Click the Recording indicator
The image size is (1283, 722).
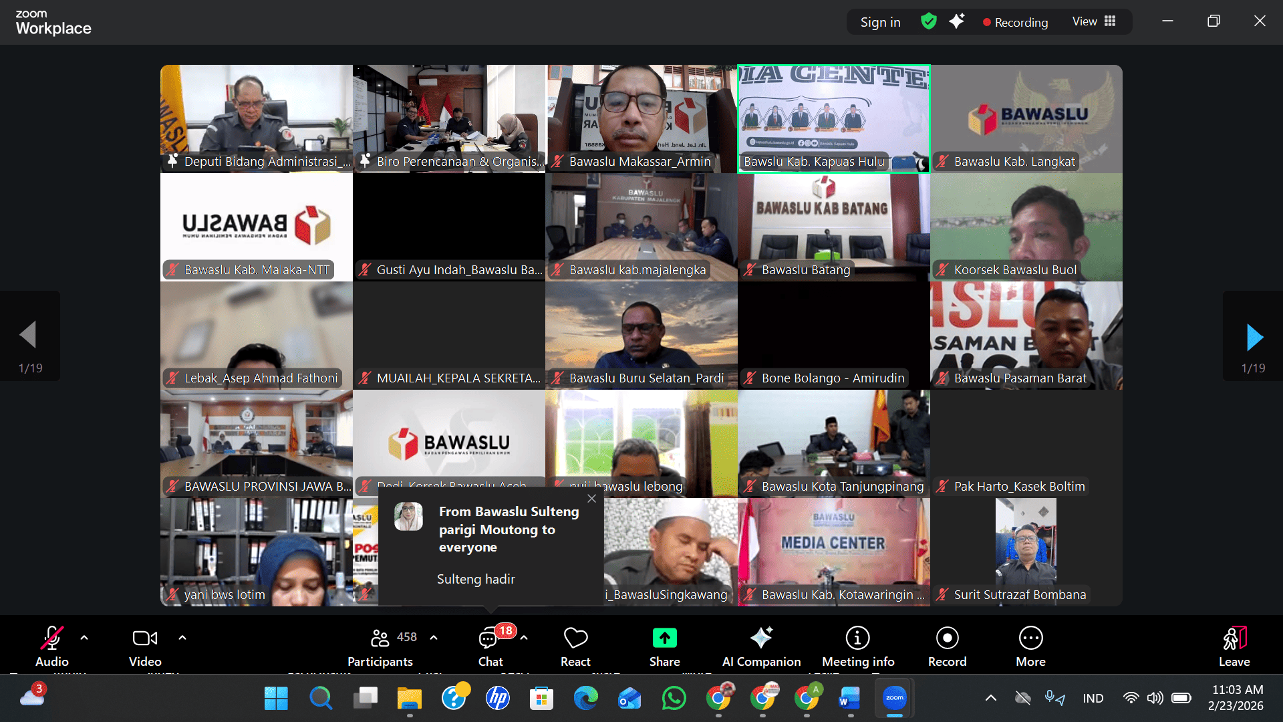pos(1015,22)
